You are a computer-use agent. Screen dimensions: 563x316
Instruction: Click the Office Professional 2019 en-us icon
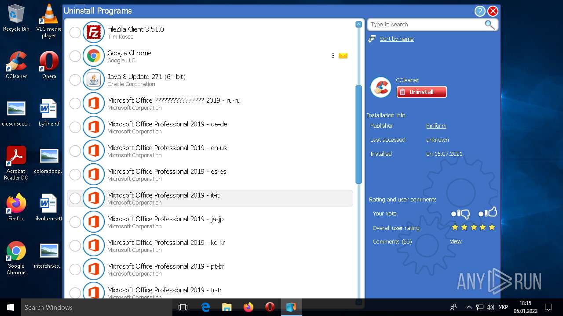(93, 151)
